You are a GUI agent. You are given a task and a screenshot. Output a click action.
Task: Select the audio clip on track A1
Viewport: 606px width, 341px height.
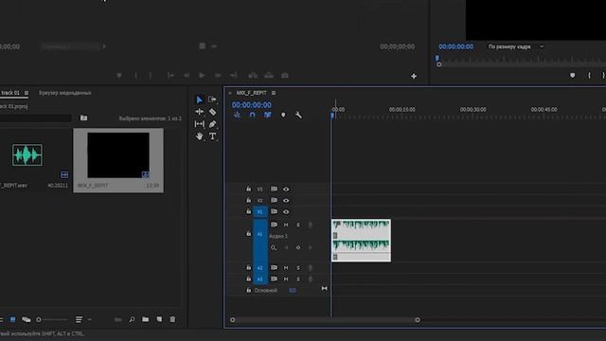361,241
